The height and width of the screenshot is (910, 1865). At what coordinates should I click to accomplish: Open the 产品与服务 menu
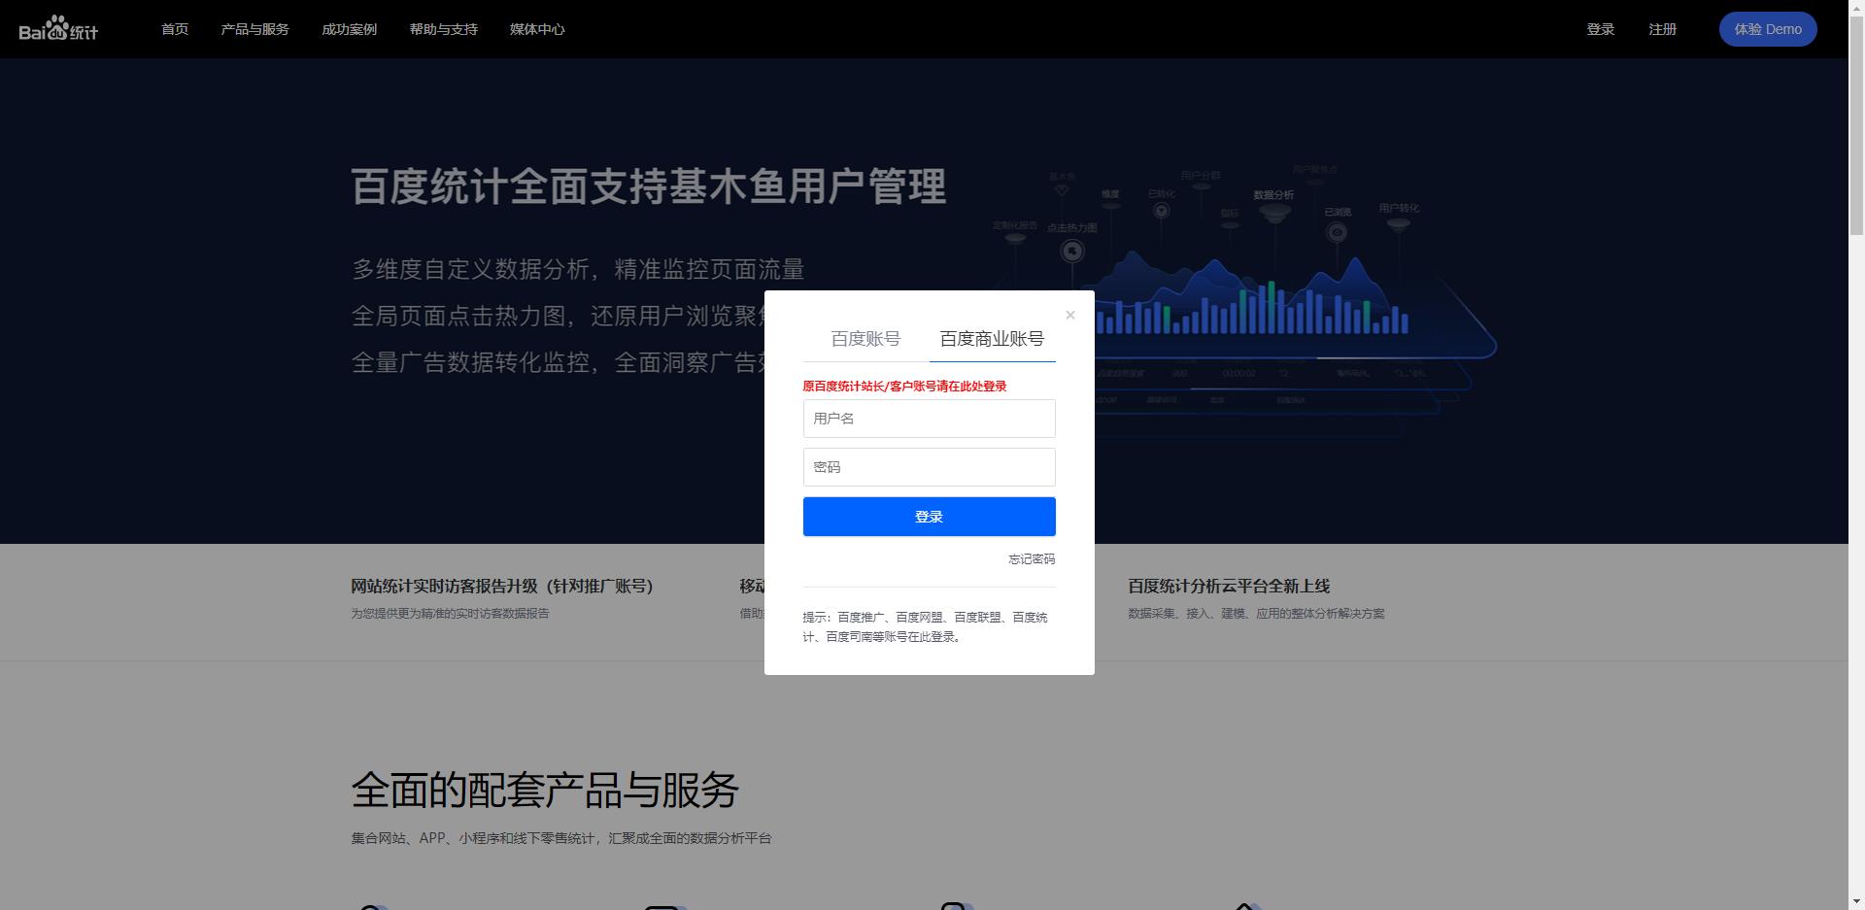(254, 28)
